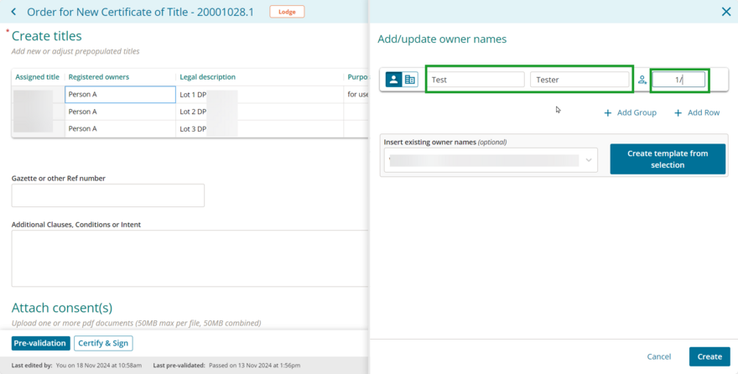738x374 pixels.
Task: Select Registered owners cell for Lot 1
Action: tap(120, 95)
